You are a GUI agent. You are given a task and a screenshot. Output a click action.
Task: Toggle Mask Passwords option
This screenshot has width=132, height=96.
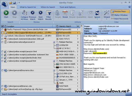point(120,19)
